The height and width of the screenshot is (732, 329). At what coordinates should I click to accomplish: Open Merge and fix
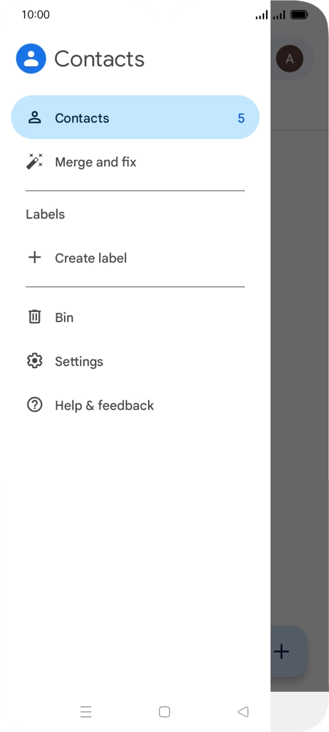[135, 162]
